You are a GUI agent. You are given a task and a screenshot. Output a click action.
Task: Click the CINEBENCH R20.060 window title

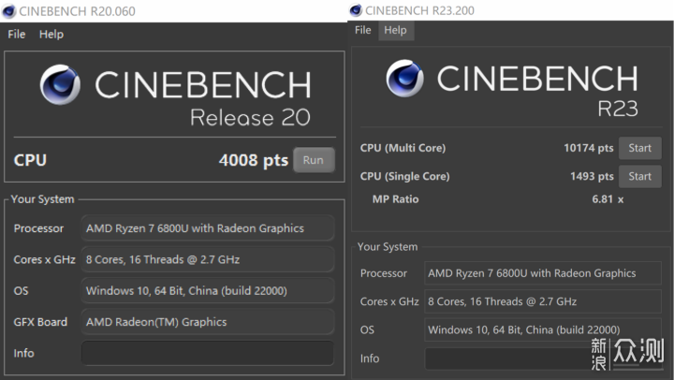[x=78, y=11]
